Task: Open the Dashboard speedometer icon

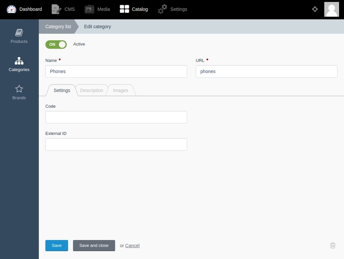Action: pos(11,9)
